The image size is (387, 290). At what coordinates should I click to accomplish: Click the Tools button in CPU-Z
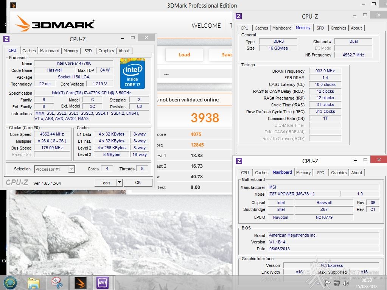pyautogui.click(x=106, y=182)
